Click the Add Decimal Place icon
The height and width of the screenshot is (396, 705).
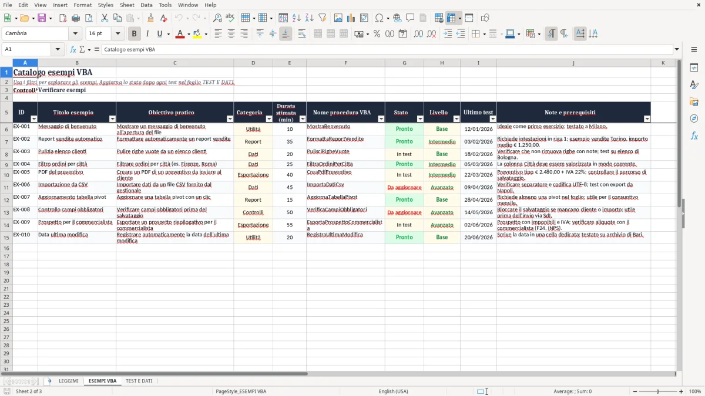[418, 34]
